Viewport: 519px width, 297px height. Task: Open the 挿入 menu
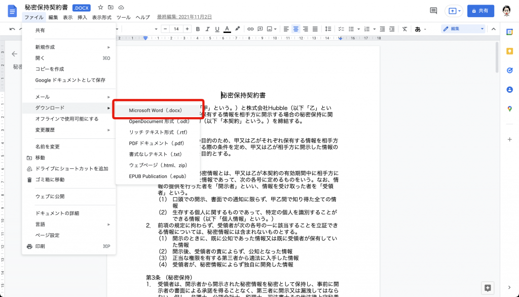pyautogui.click(x=82, y=17)
